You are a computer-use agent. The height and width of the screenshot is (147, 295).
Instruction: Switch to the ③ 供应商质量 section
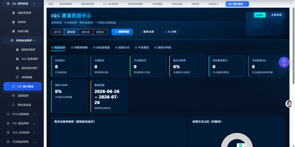pos(101,48)
